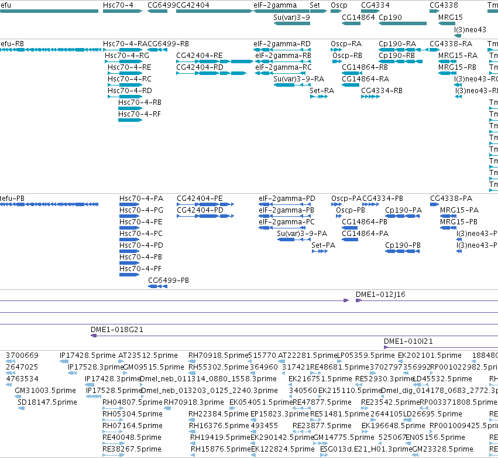498x458 pixels.
Task: Select the GM31003.5prime EST label
Action: pos(45,391)
